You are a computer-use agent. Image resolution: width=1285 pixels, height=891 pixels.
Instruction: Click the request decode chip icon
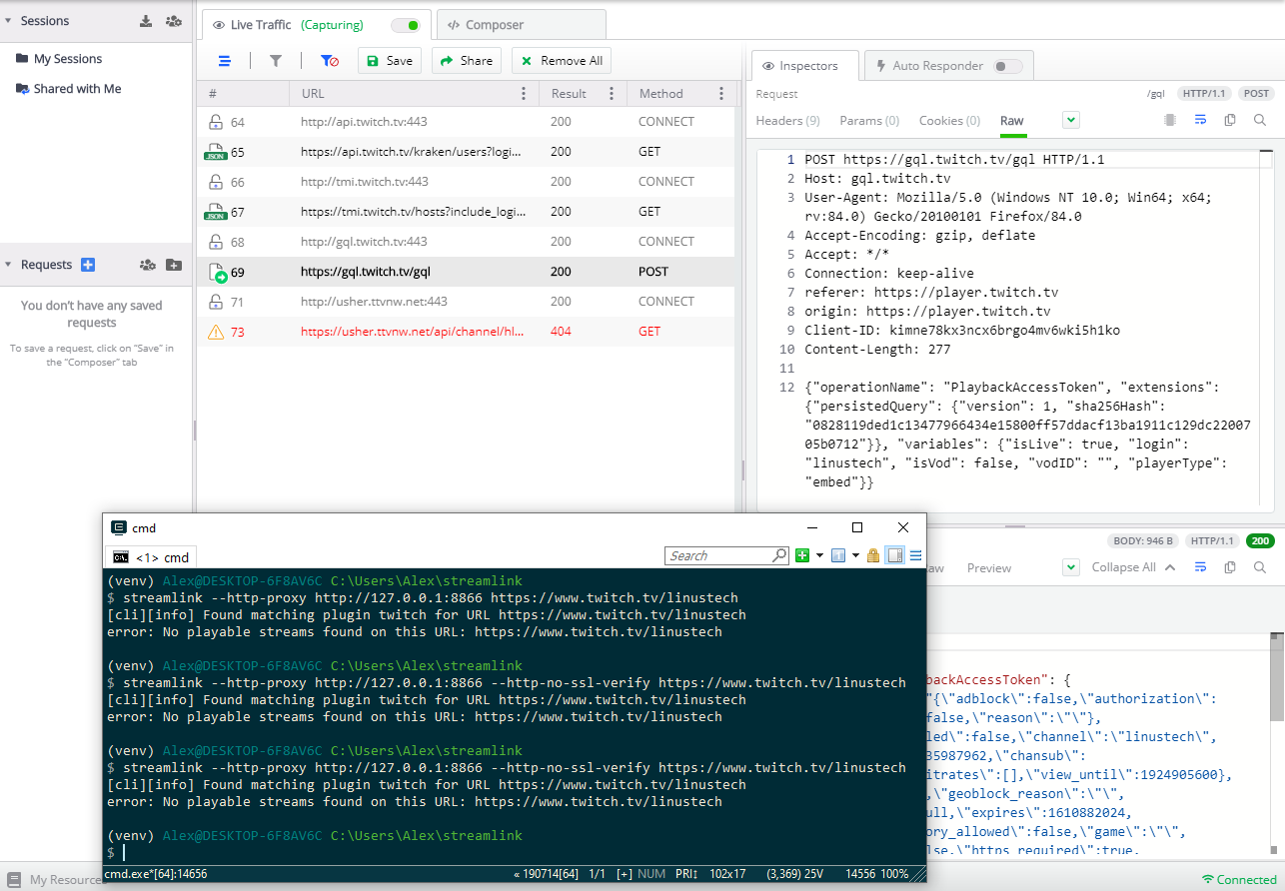1170,120
